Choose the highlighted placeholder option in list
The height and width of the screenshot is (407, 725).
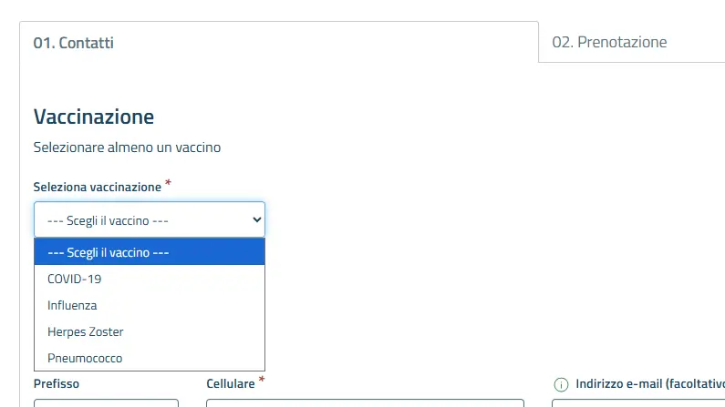(x=109, y=252)
